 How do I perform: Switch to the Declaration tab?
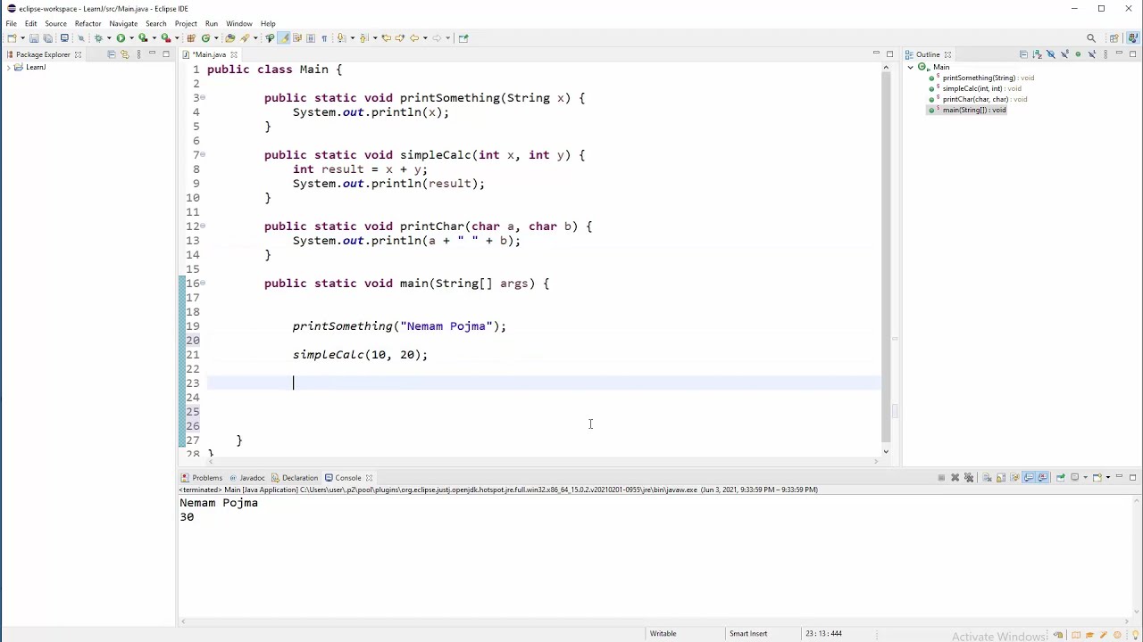(296, 478)
